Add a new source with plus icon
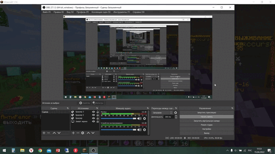Image resolution: width=275 pixels, height=154 pixels. click(73, 133)
